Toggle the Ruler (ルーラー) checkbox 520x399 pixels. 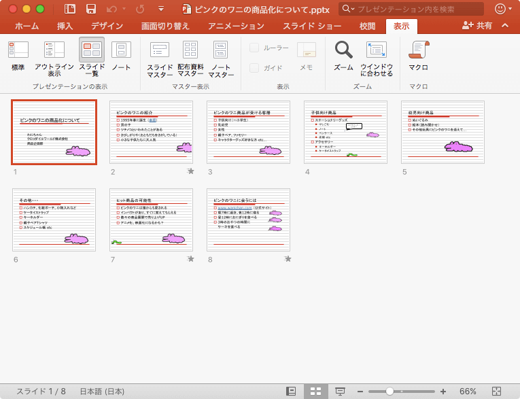tap(254, 48)
